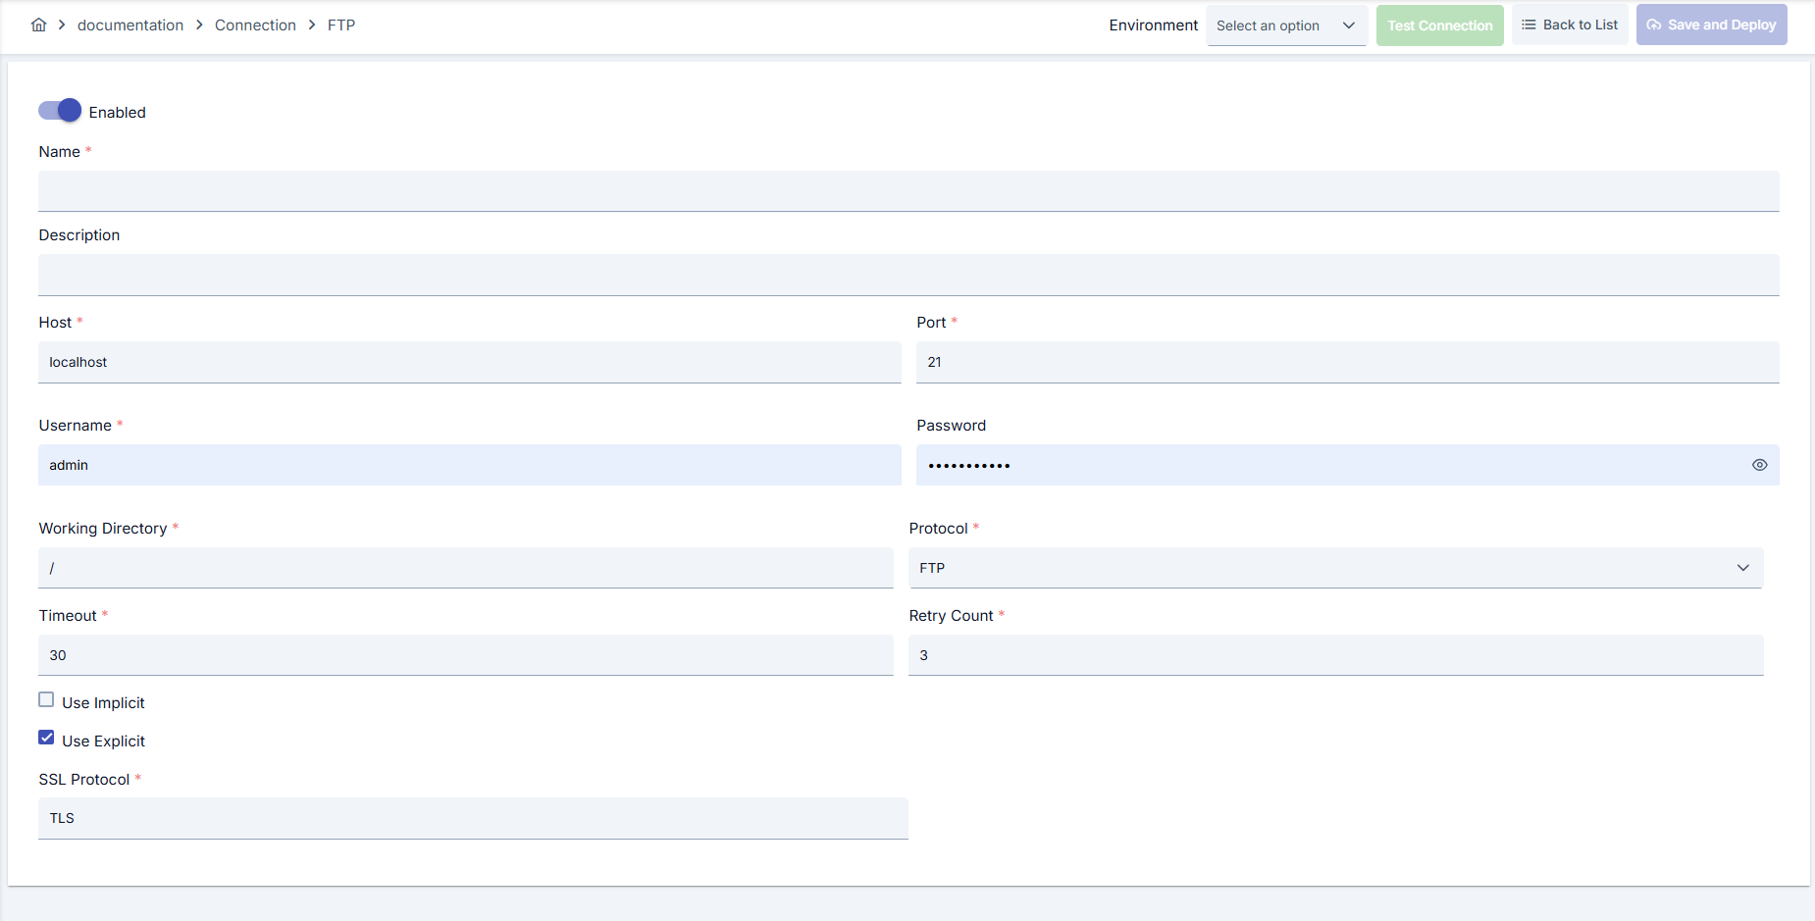Open the home breadcrumb icon
The height and width of the screenshot is (921, 1815).
click(38, 25)
